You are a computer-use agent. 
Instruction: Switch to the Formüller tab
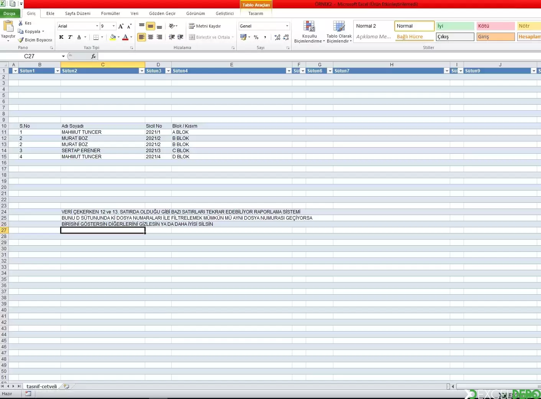click(111, 13)
